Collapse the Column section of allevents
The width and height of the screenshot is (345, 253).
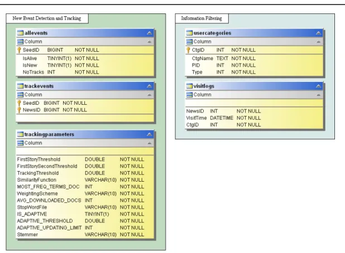(x=150, y=42)
